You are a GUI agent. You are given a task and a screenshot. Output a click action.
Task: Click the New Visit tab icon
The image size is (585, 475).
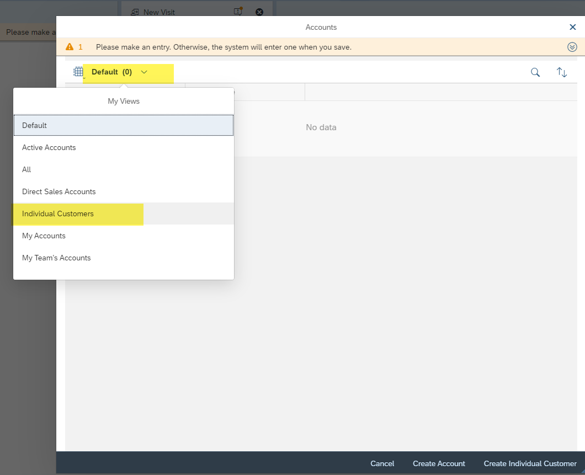point(135,12)
